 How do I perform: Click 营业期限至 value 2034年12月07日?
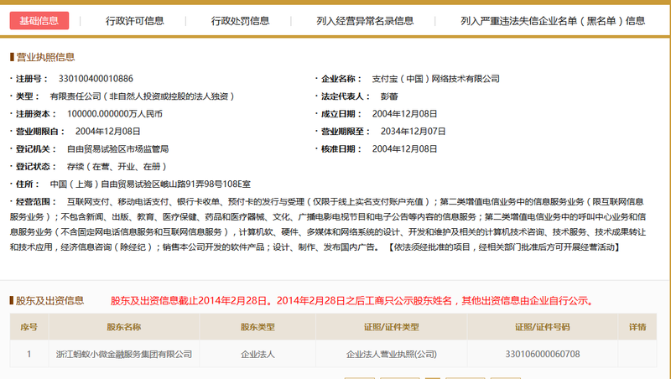click(x=413, y=132)
